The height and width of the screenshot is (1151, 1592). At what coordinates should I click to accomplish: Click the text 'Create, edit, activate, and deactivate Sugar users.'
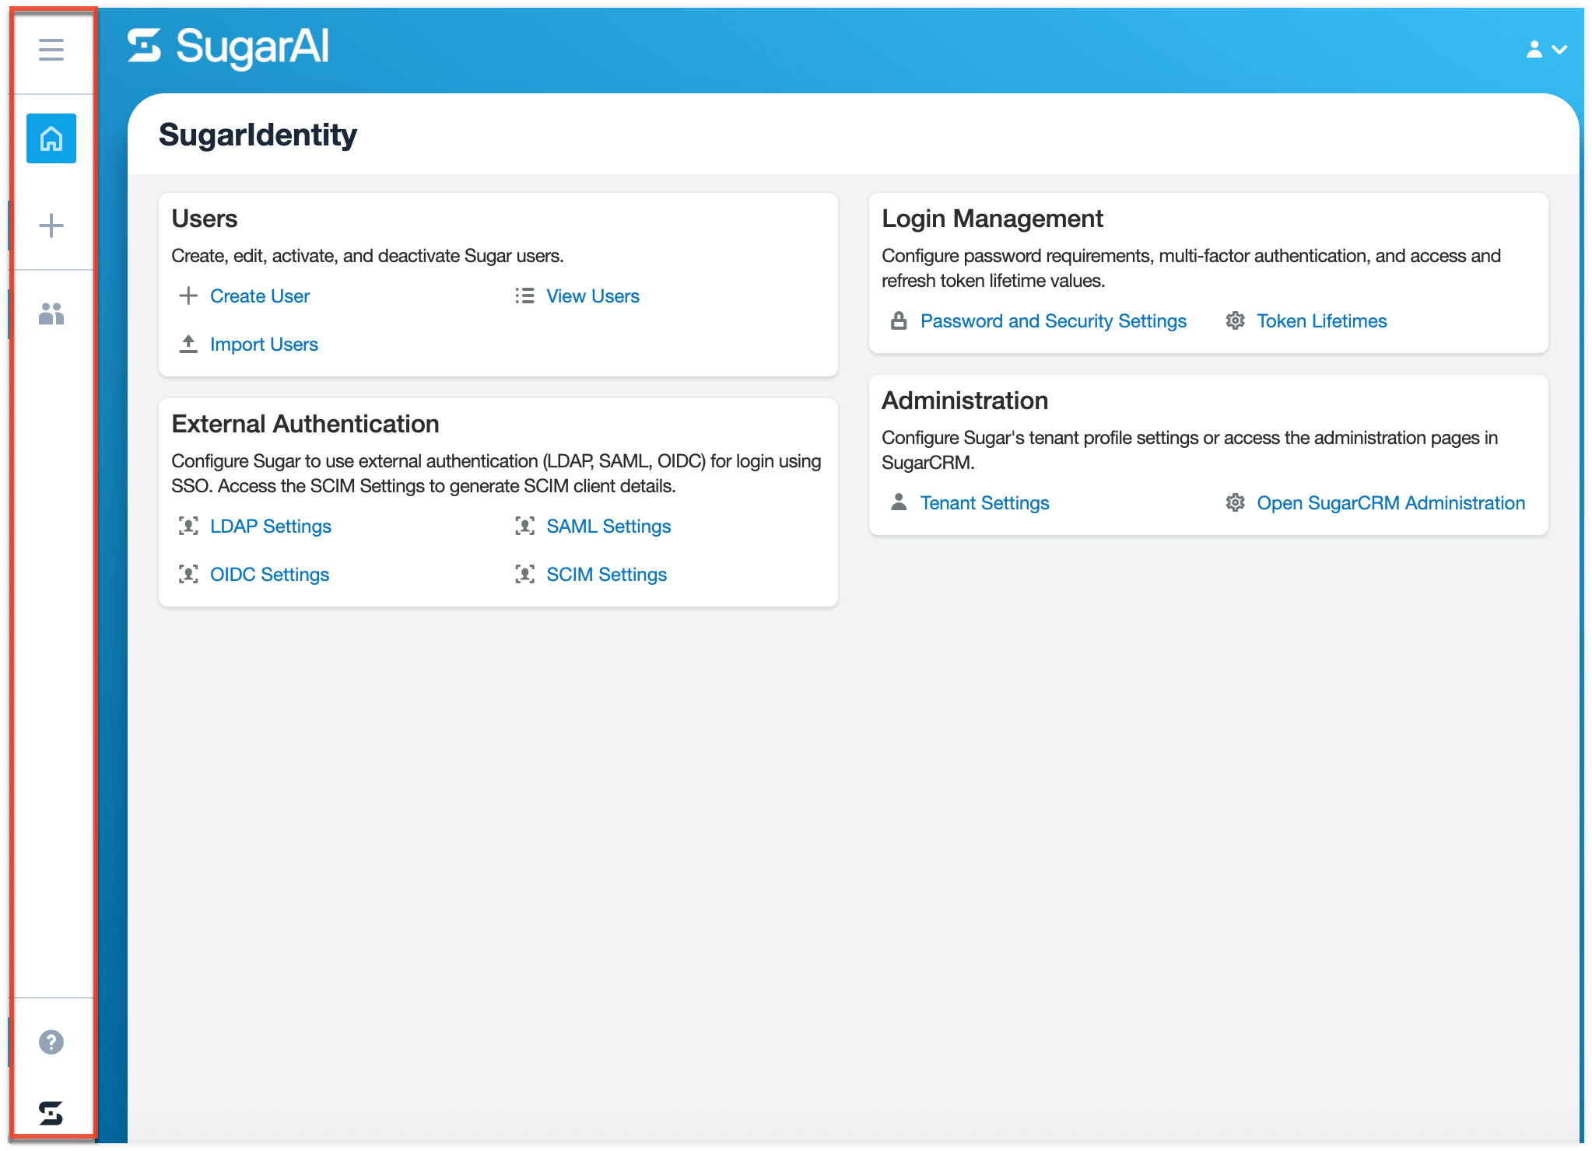coord(367,256)
